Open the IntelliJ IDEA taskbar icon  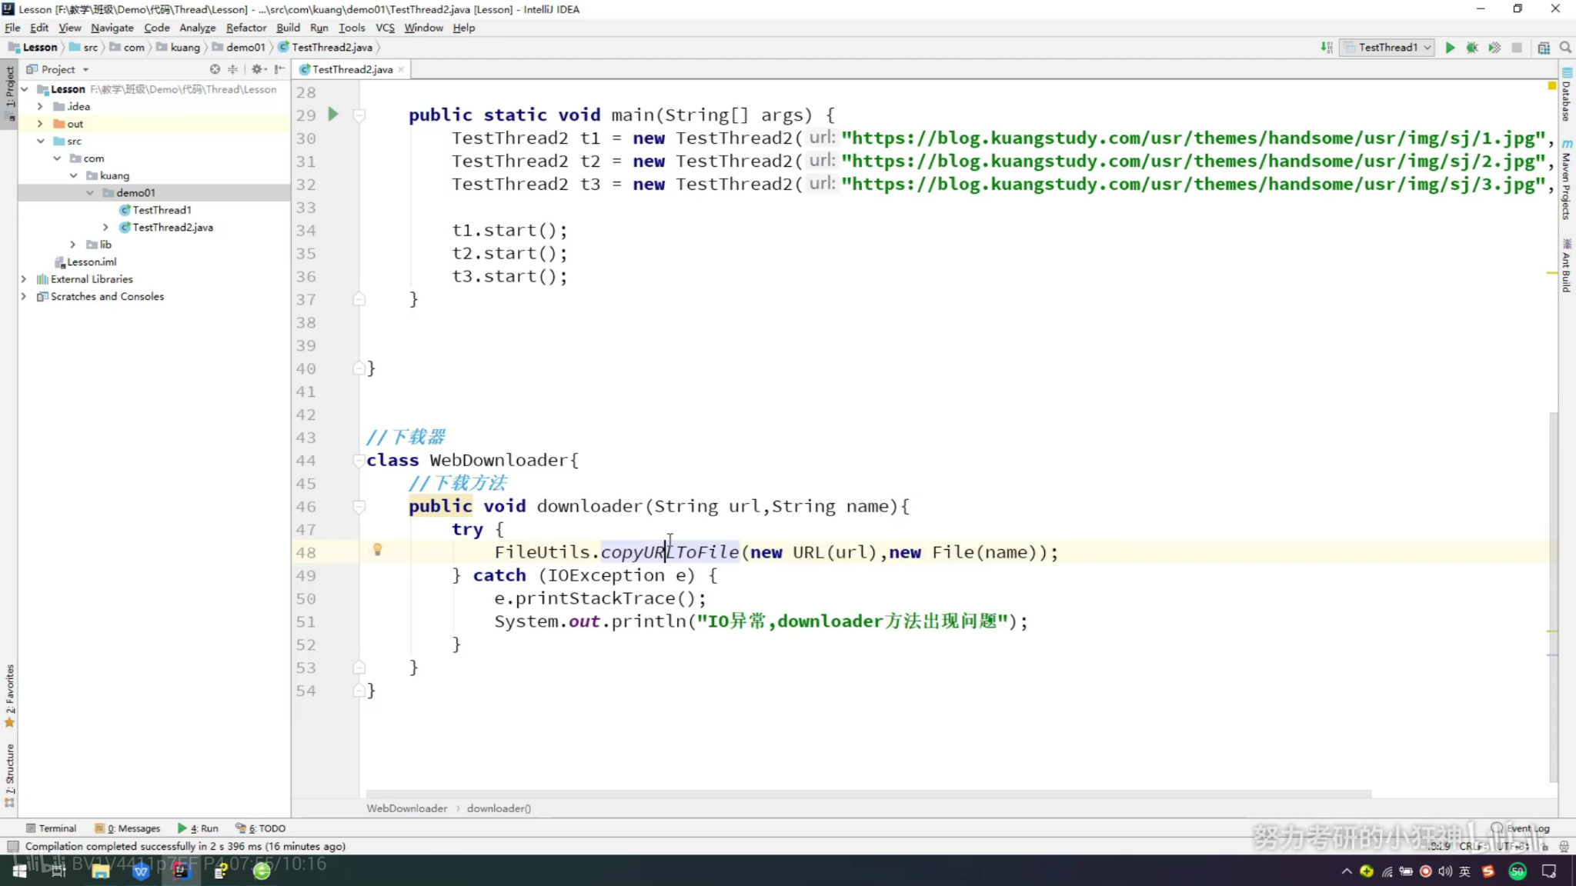click(181, 871)
